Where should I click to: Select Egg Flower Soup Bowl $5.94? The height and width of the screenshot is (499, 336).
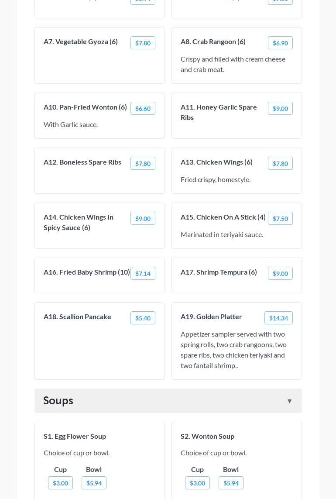pos(94,483)
